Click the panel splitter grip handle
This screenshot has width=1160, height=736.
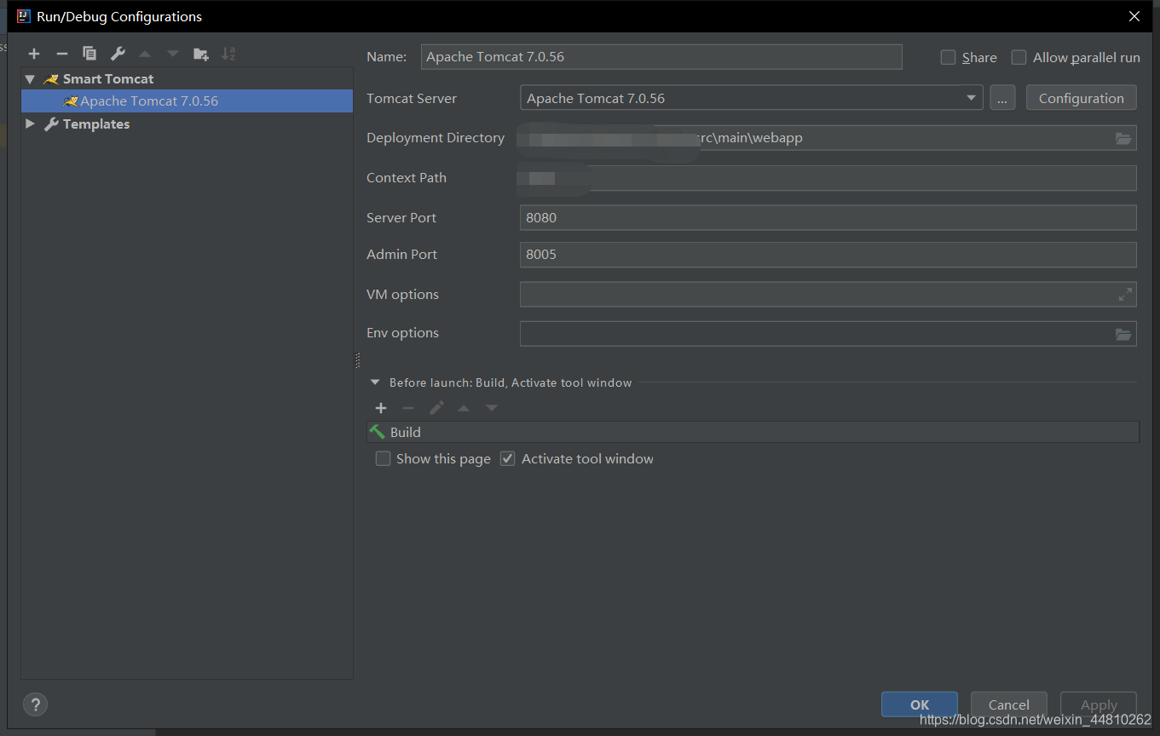(357, 360)
